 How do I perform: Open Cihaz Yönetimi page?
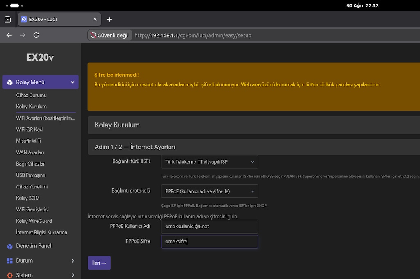32,187
